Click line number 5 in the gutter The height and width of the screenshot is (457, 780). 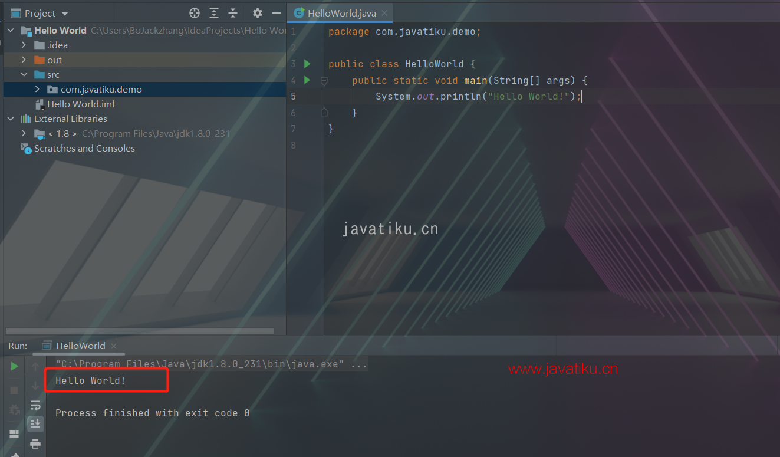pyautogui.click(x=293, y=96)
